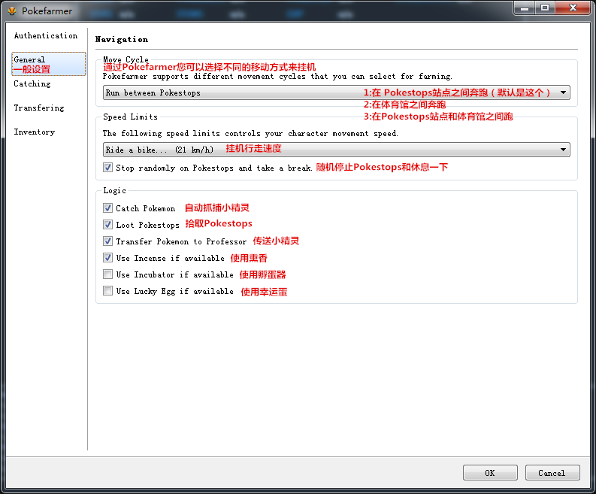596x494 pixels.
Task: Click the Use Lucky Egg label text
Action: (x=175, y=291)
